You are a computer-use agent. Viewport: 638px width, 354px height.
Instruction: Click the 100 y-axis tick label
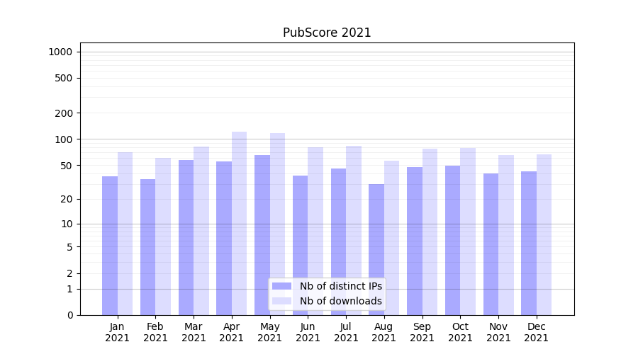(63, 139)
